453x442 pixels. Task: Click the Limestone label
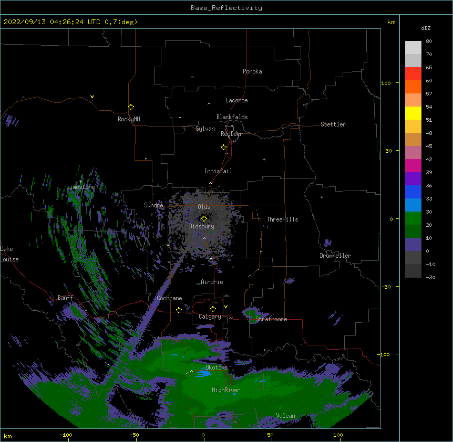click(x=80, y=187)
